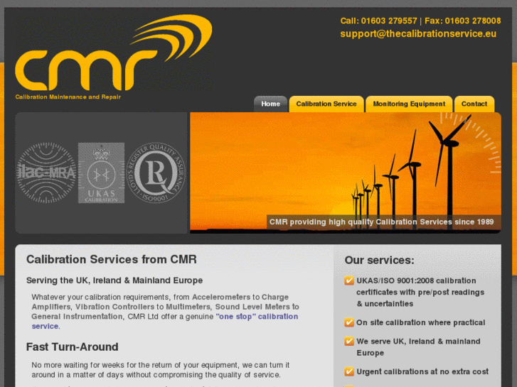Click the Calibration Services from CMR heading
Image resolution: width=517 pixels, height=387 pixels.
(112, 259)
